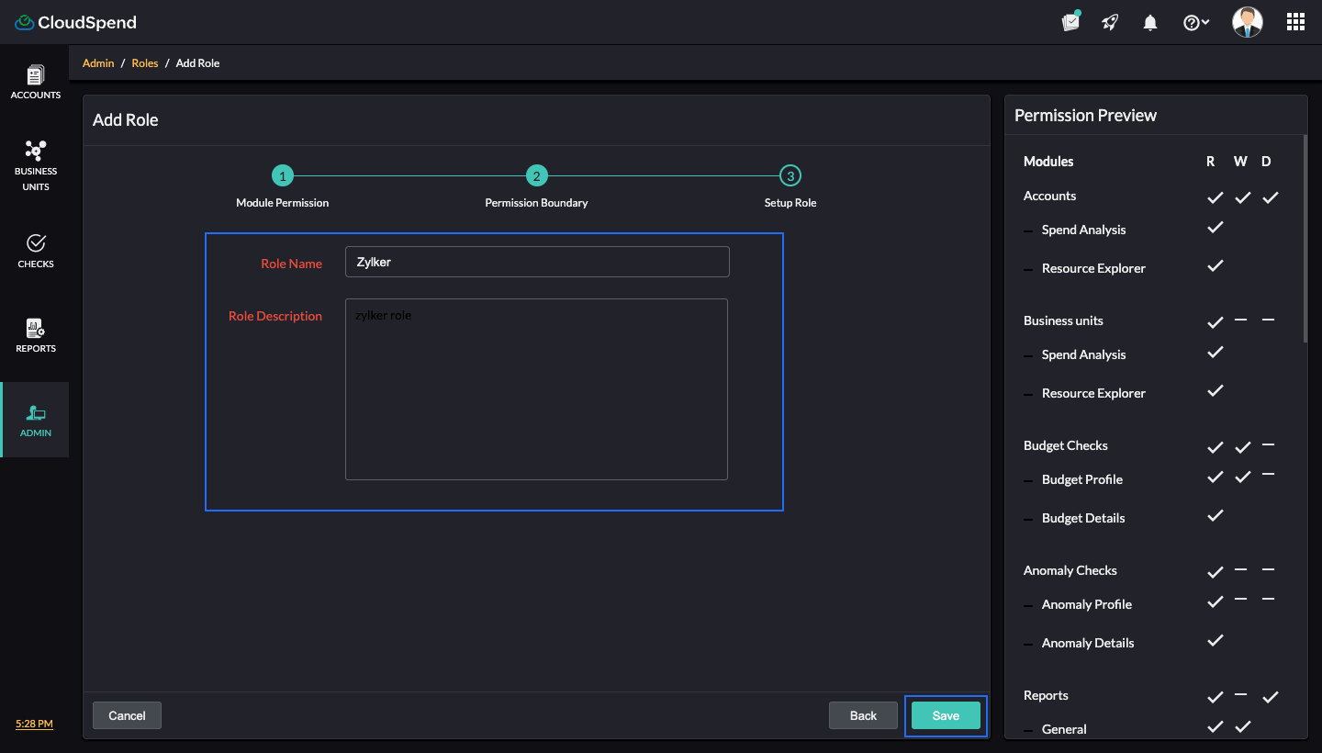Go back to Module Permission step
The width and height of the screenshot is (1322, 753).
(283, 175)
